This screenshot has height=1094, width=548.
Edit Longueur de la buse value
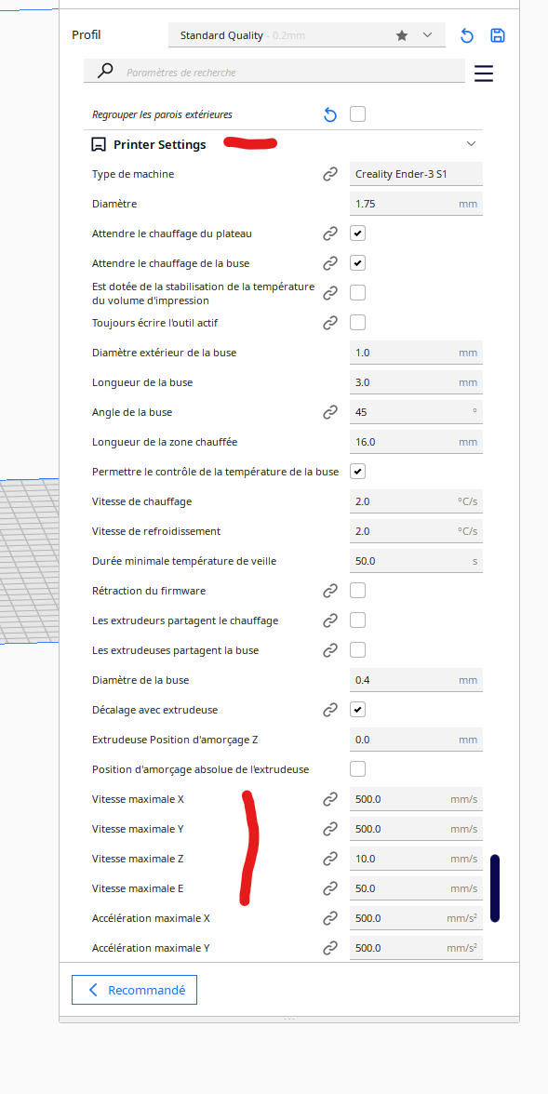tap(416, 382)
